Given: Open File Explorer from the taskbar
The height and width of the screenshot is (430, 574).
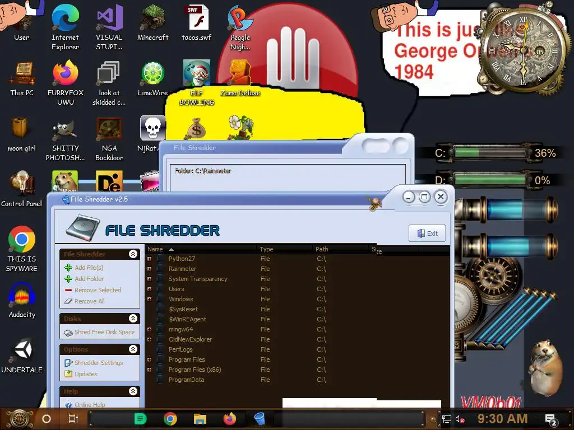Looking at the screenshot, I should click(200, 419).
